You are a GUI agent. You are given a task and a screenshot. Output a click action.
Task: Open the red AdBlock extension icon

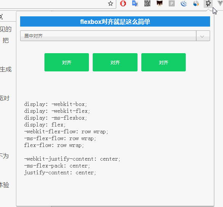(123, 3)
